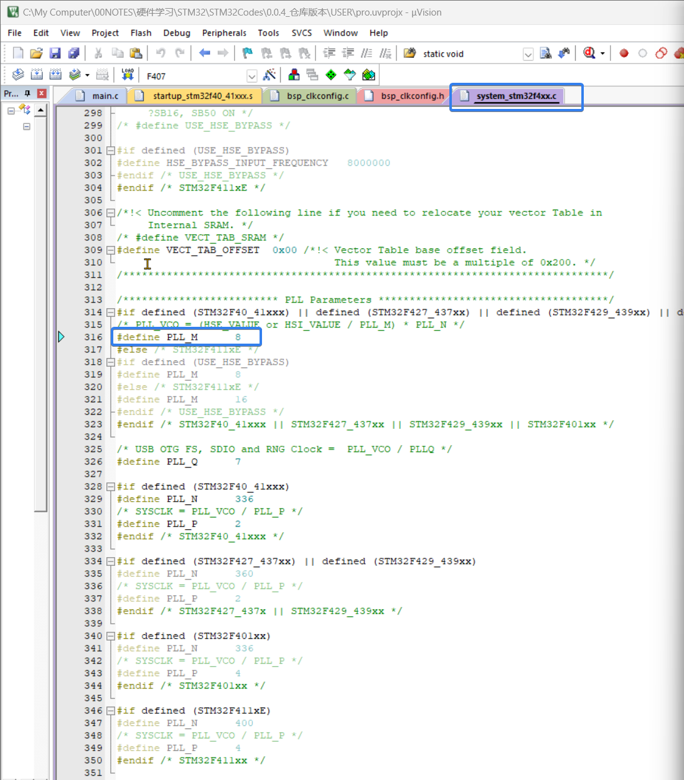Click the Save file floppy disk icon
Screen dimensions: 684x780
(x=55, y=54)
